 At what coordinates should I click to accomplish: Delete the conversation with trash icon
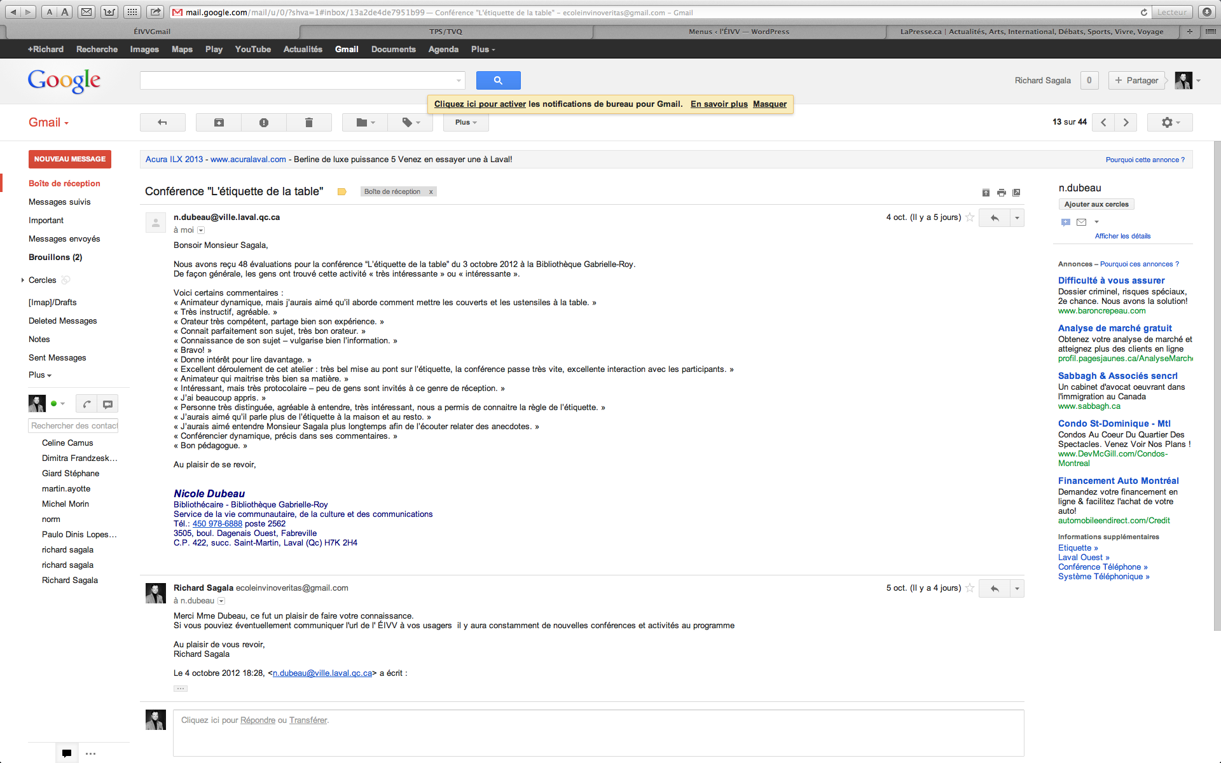(309, 122)
